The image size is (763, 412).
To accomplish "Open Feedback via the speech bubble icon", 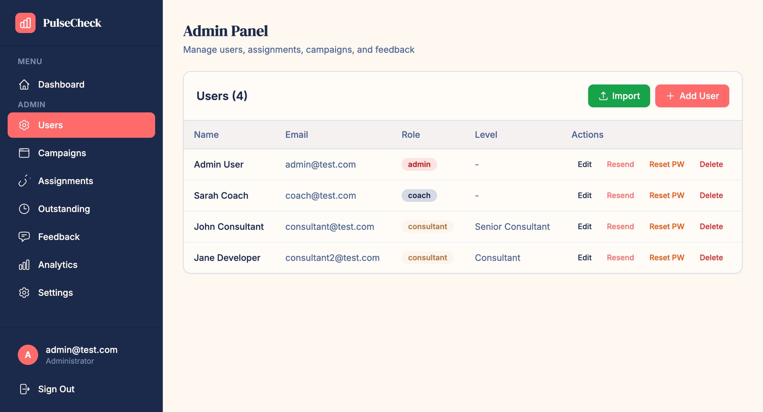I will pyautogui.click(x=24, y=237).
